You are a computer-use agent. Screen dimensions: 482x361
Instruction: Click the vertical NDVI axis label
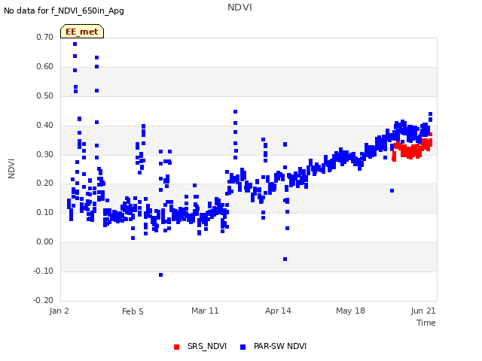coord(11,168)
